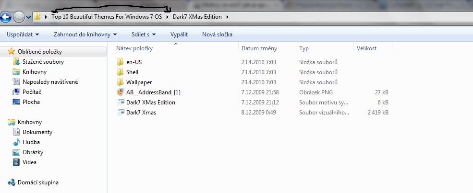Select the AB__AddressBand_[1] PNG file icon

pos(121,92)
